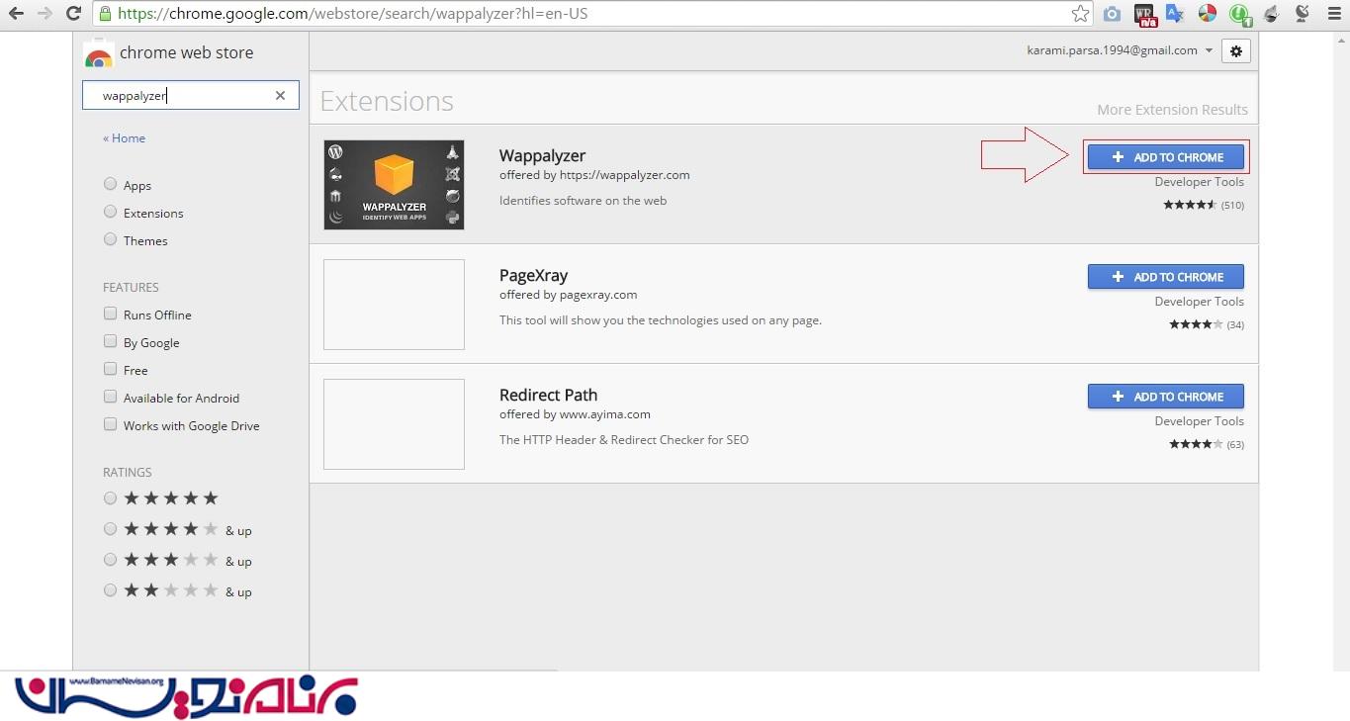Select the Themes radio button
1350x721 pixels.
110,239
